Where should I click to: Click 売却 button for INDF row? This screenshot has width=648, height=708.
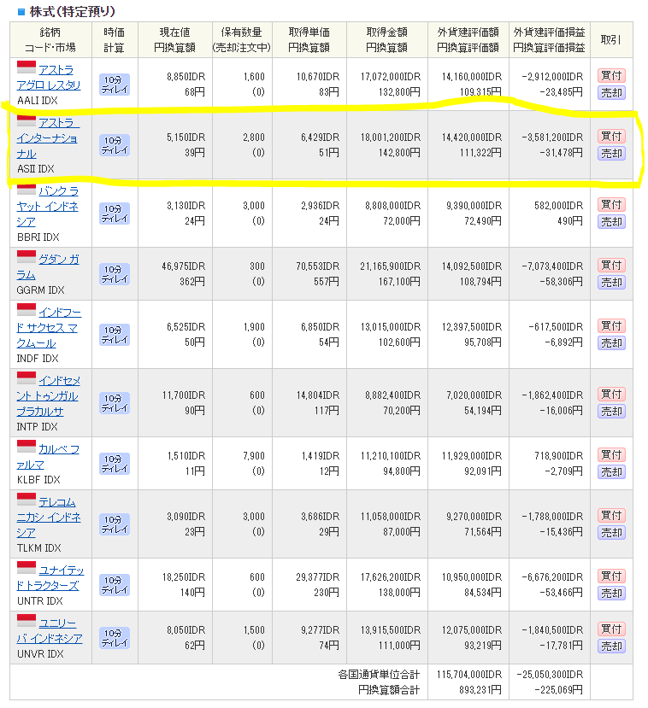[x=611, y=343]
